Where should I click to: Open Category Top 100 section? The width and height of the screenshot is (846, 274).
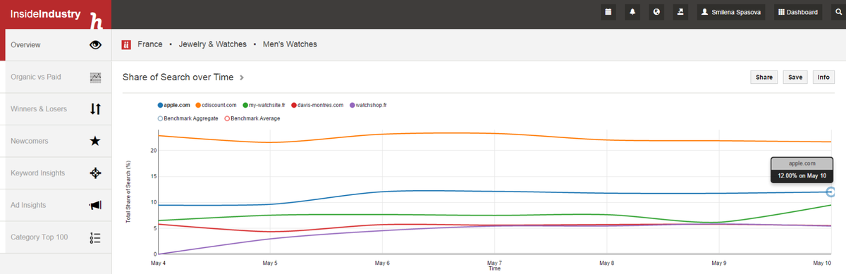coord(56,237)
